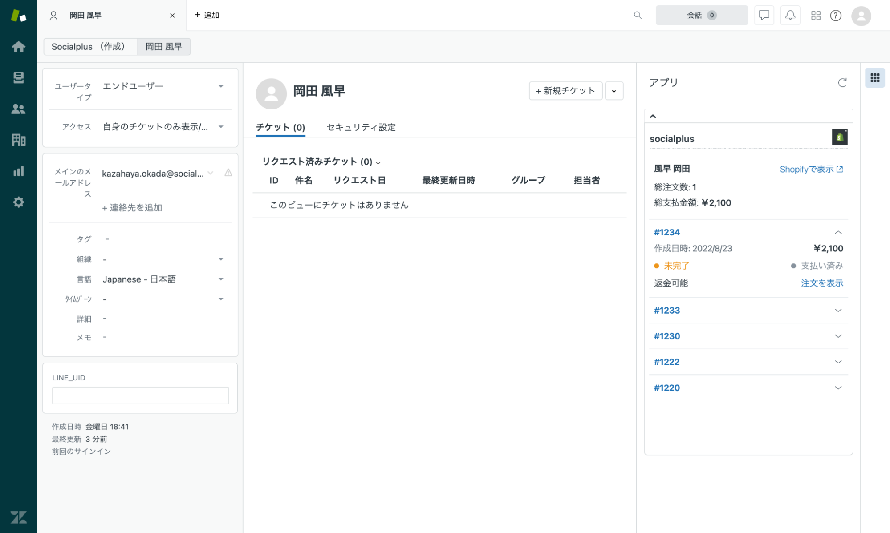Collapse the #1234 order details
890x533 pixels.
[838, 232]
